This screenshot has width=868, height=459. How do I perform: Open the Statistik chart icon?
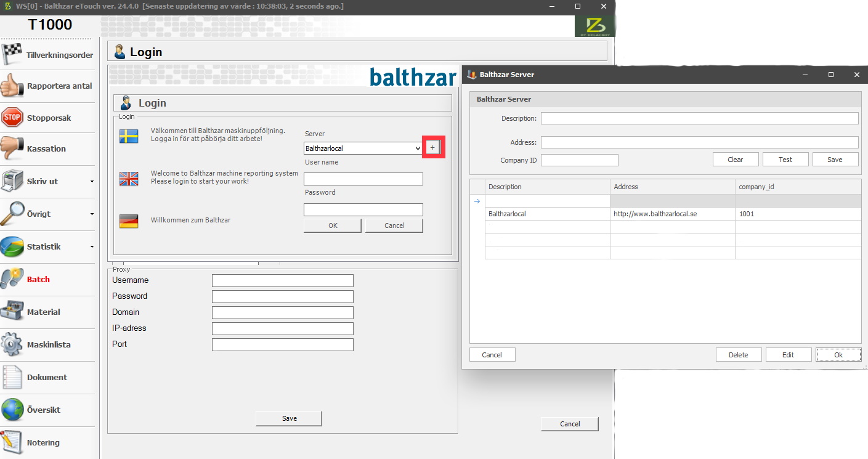12,246
